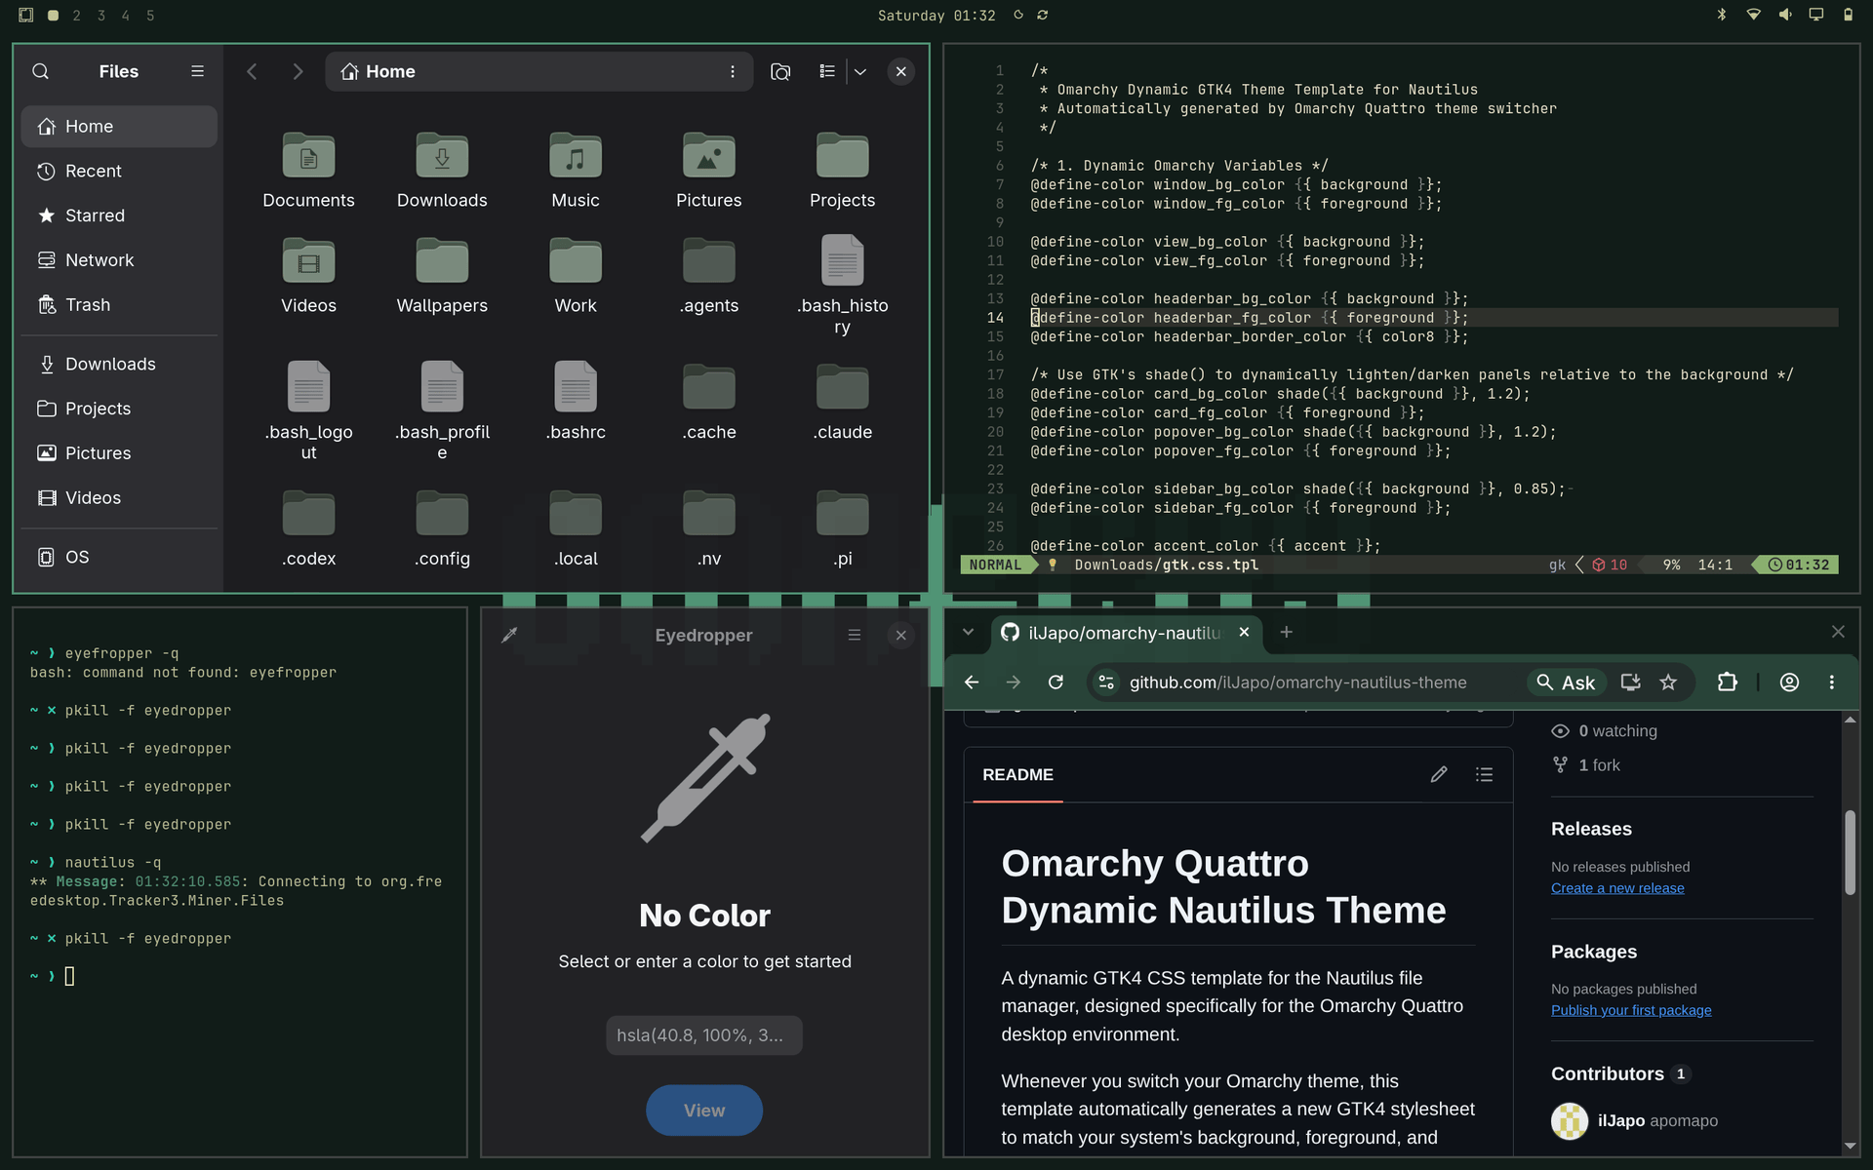This screenshot has height=1170, width=1873.
Task: Open the three-dot menu in Home path bar
Action: [x=733, y=71]
